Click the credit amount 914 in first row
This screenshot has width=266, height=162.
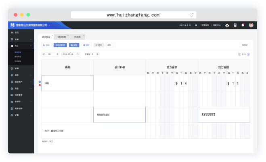pos(233,83)
